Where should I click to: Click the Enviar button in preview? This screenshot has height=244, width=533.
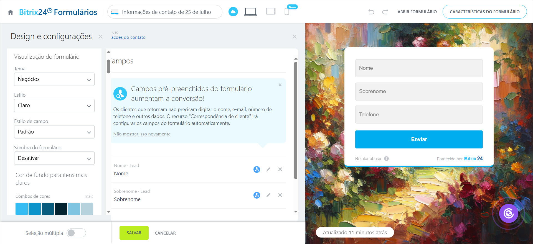pyautogui.click(x=419, y=139)
